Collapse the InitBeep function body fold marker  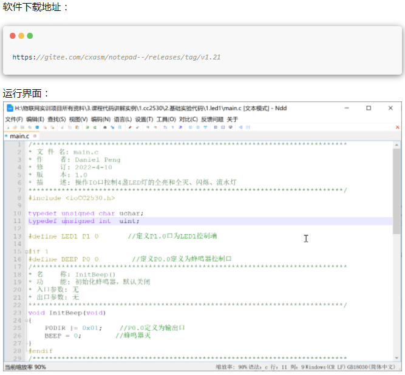[x=26, y=320]
